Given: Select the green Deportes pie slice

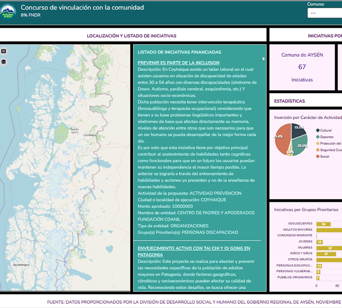Looking at the screenshot, I should (300, 145).
